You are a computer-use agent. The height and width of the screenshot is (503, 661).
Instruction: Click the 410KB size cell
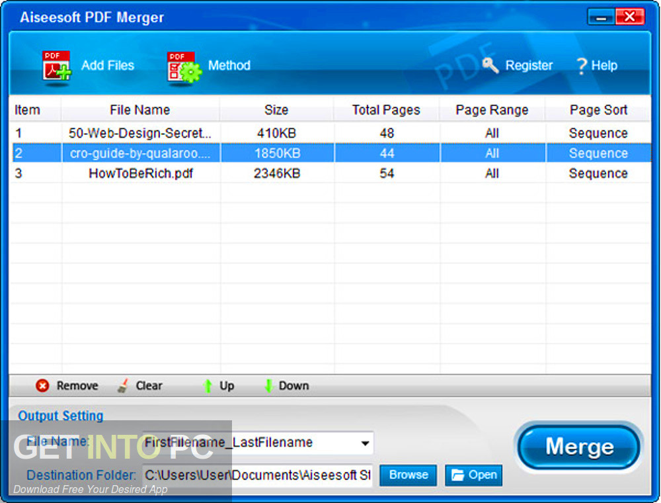click(276, 133)
